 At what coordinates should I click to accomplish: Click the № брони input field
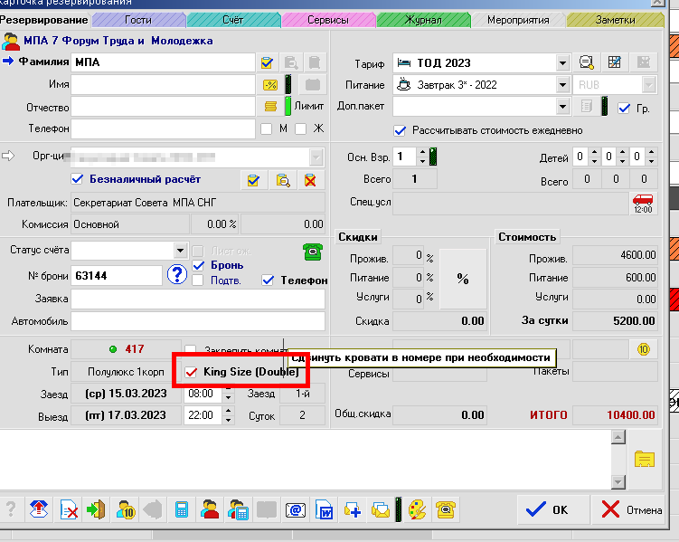tap(117, 275)
